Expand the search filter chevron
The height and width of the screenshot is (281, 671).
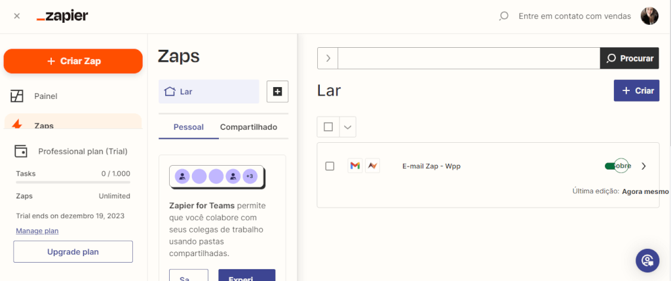click(x=328, y=58)
